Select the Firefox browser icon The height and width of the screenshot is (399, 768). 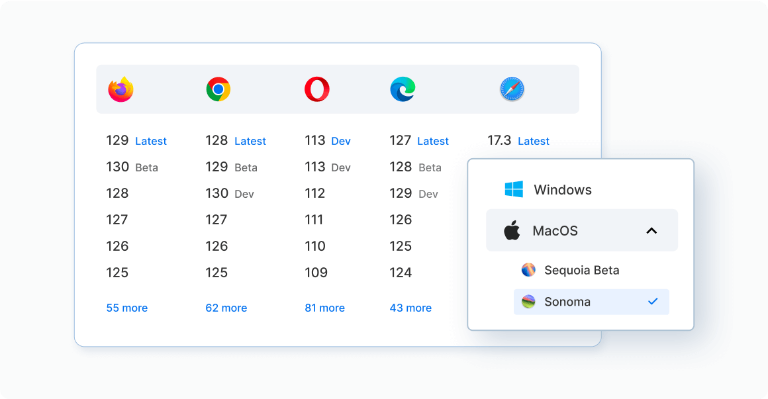pos(122,89)
